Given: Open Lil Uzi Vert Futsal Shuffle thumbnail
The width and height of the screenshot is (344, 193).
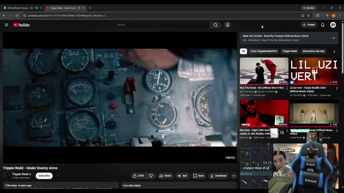Looking at the screenshot, I should (314, 71).
